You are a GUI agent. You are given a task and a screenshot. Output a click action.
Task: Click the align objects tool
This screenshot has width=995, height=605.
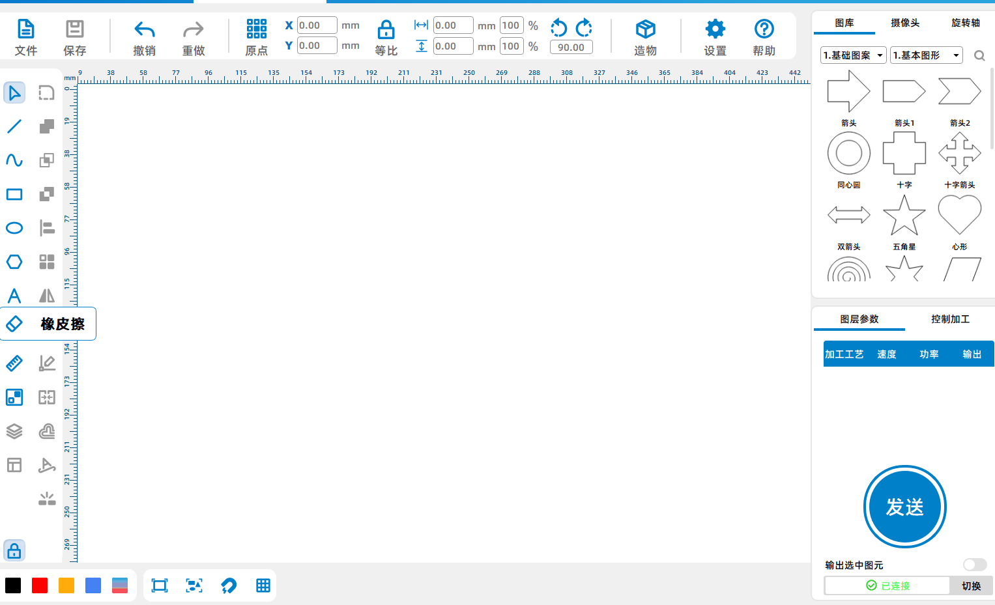[47, 228]
